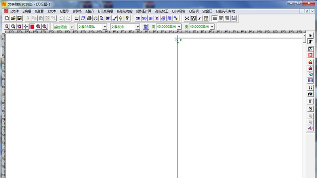Switch to 3D mode
317x178 pixels.
(144, 18)
